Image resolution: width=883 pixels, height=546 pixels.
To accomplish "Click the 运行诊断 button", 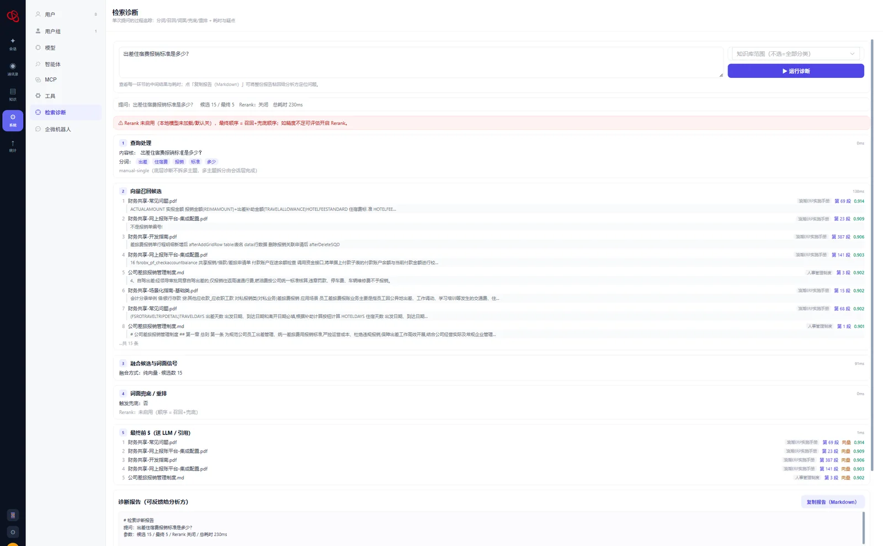I will pos(796,71).
